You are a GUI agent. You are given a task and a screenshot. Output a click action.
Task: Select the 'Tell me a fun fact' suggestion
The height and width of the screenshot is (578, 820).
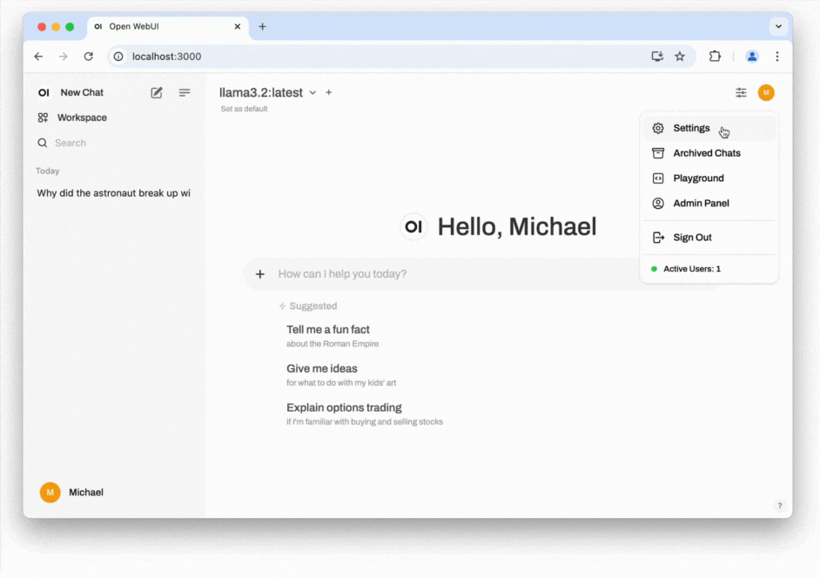tap(328, 329)
